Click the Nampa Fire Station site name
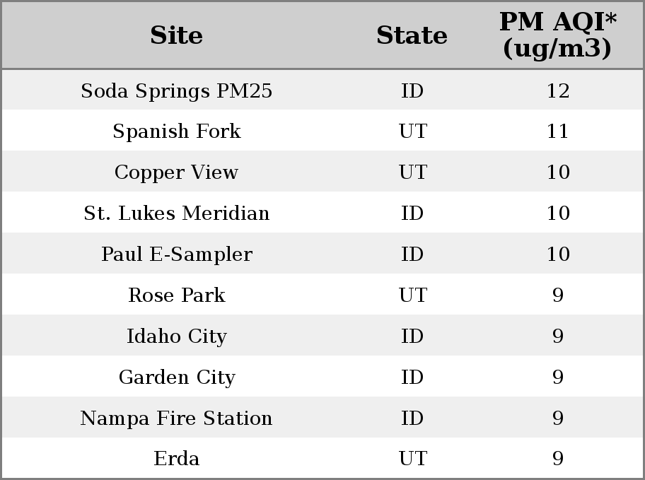 click(x=177, y=418)
